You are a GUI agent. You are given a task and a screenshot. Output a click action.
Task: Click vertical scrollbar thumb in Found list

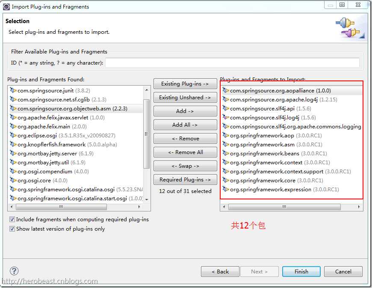tap(147, 134)
